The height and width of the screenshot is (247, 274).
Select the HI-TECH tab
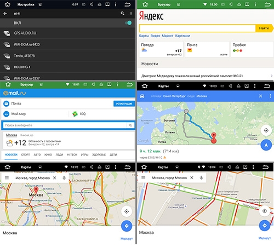click(72, 155)
